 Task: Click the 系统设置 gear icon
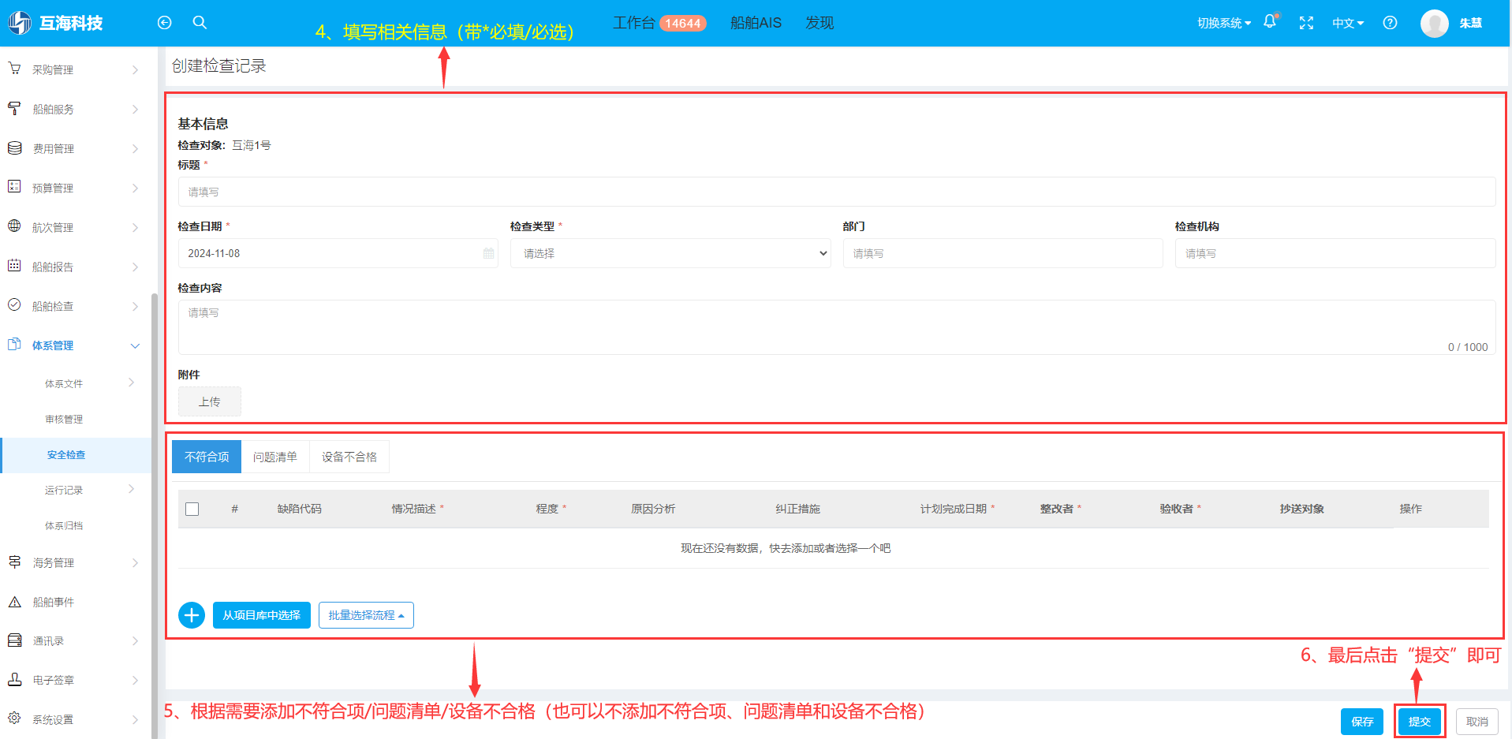(14, 718)
